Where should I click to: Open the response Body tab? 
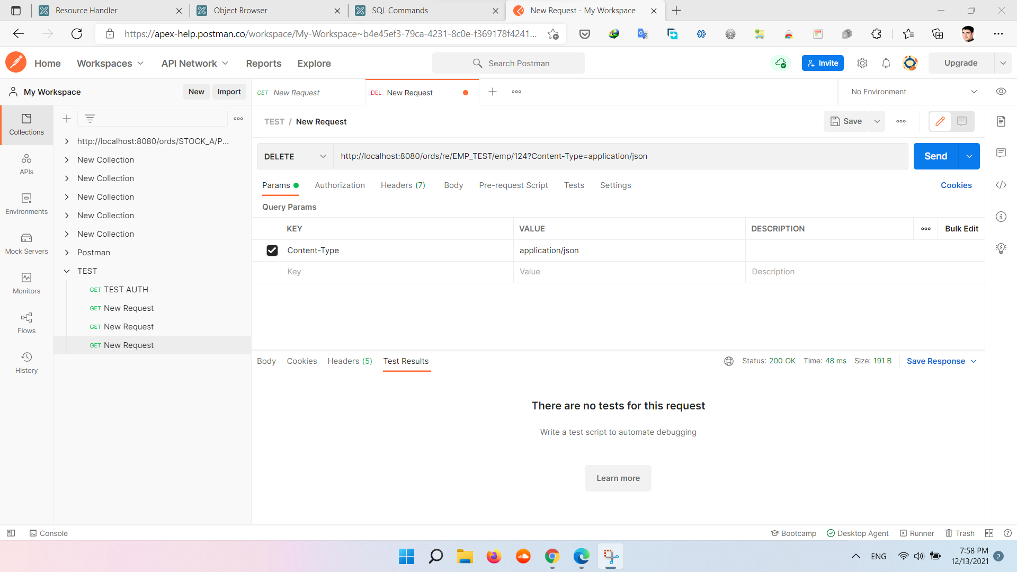[266, 361]
